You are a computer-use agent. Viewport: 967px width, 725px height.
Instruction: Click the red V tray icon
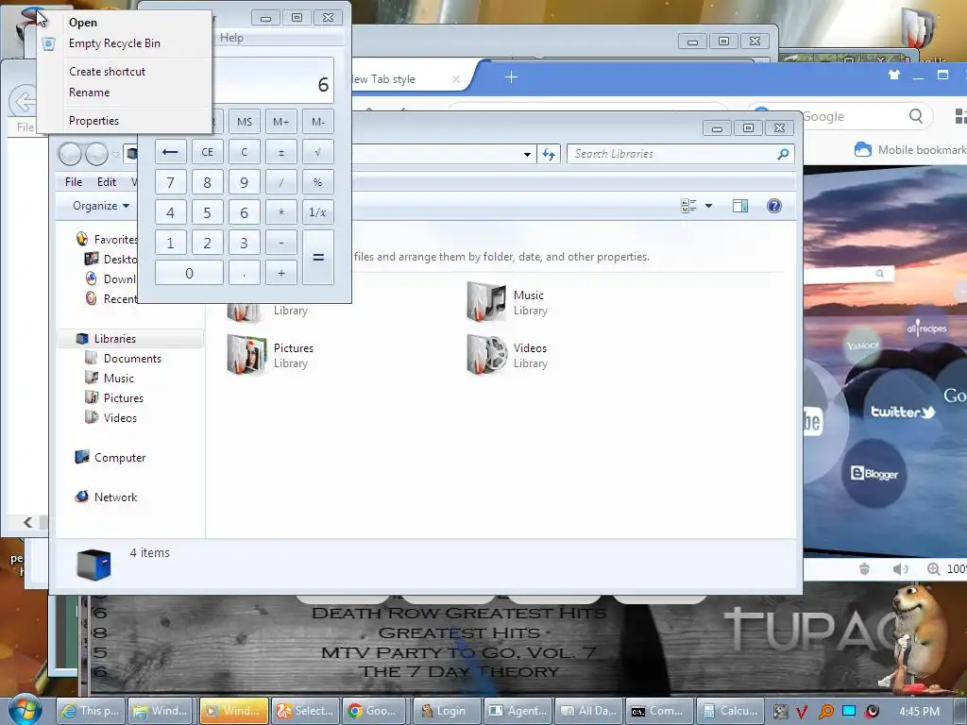coord(802,712)
